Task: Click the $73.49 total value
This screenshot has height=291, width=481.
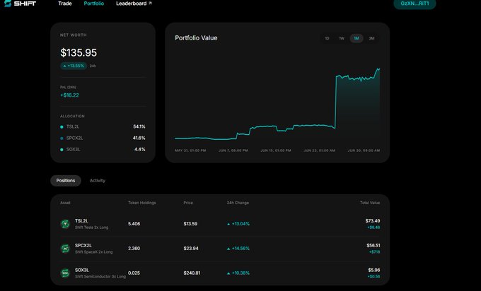Action: [x=373, y=221]
